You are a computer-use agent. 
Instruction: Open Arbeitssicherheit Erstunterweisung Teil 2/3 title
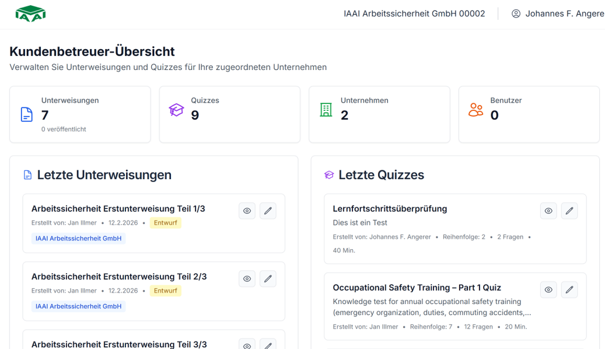tap(119, 277)
